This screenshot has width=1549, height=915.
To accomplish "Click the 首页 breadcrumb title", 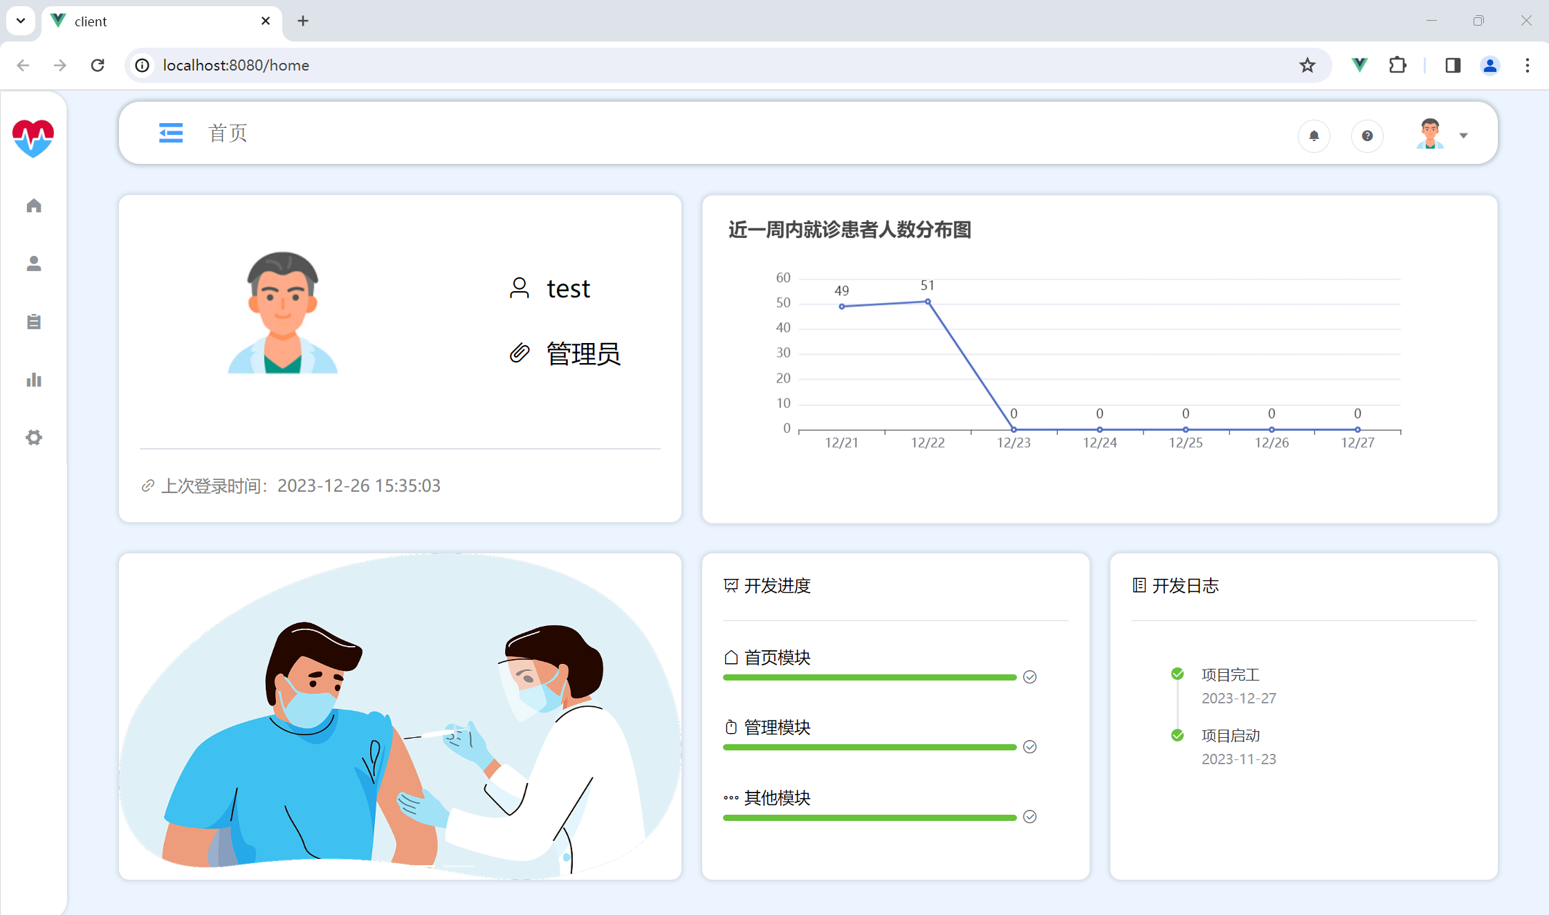I will pos(228,133).
